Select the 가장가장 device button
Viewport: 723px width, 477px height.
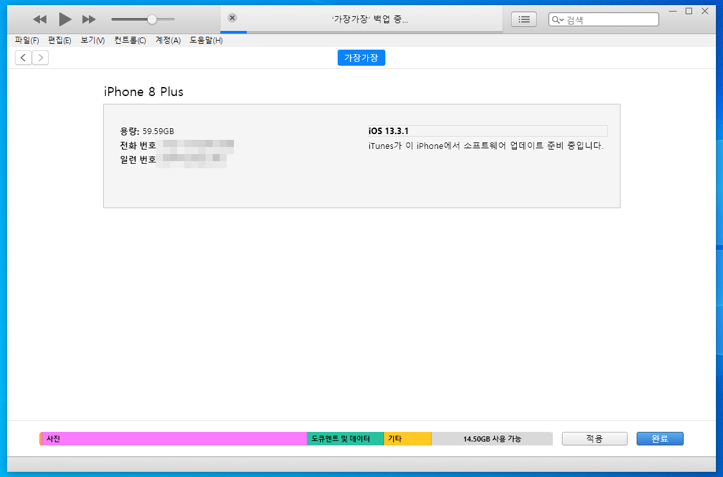[x=361, y=57]
